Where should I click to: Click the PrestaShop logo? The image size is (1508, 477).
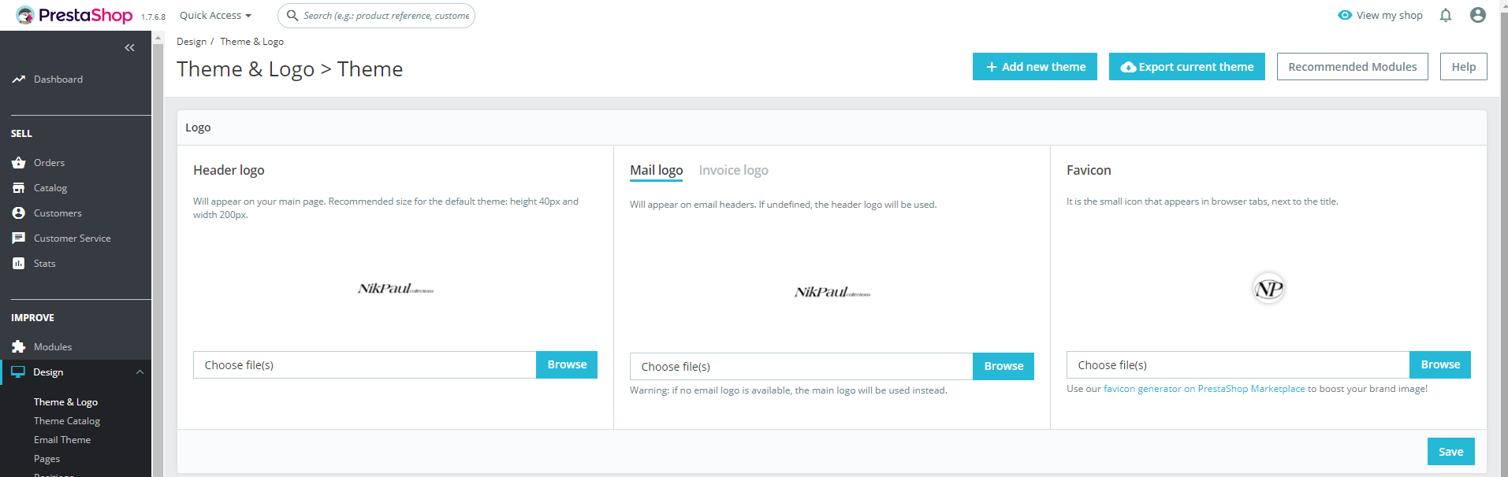(74, 15)
